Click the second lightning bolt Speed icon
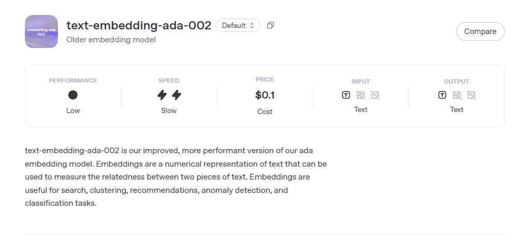Image resolution: width=524 pixels, height=245 pixels. coord(176,95)
